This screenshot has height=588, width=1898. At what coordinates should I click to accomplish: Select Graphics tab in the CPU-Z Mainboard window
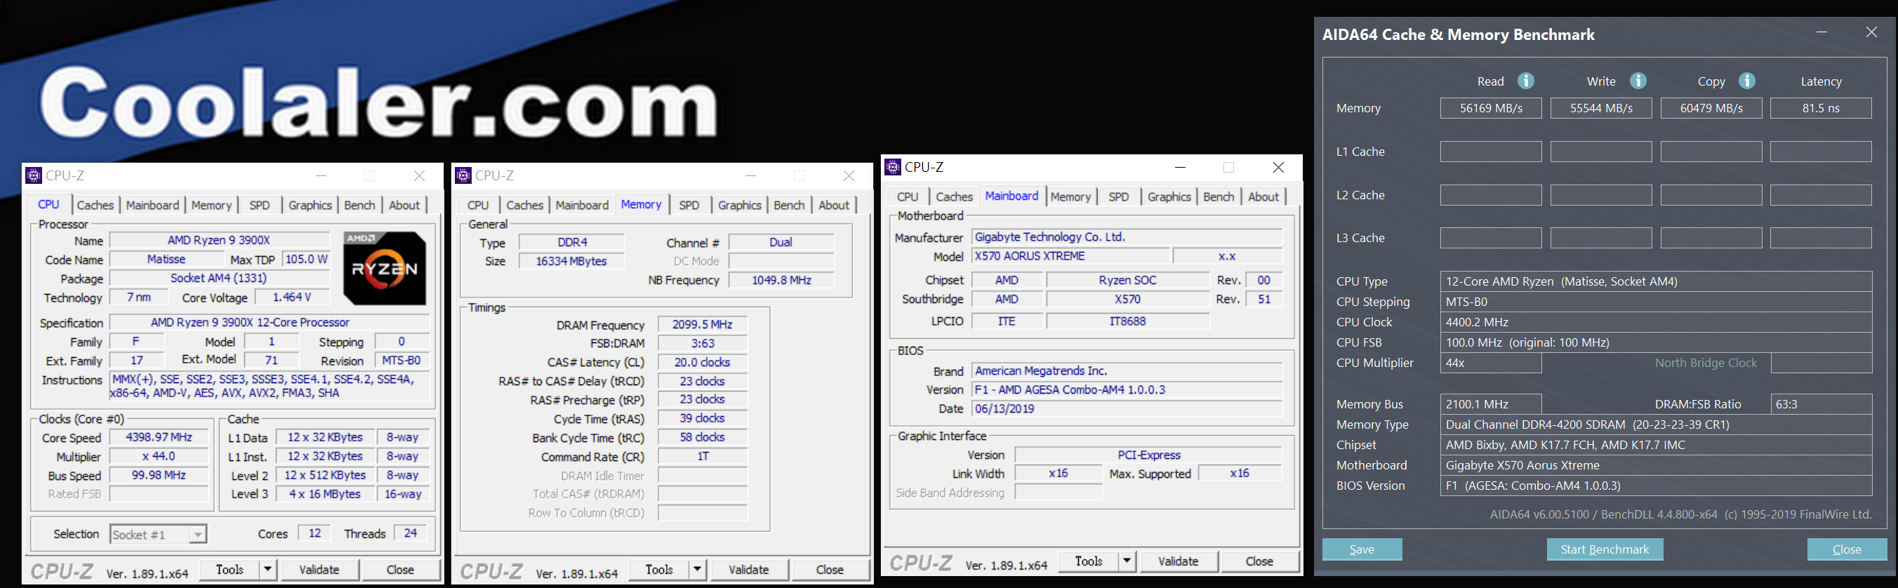[x=1169, y=196]
